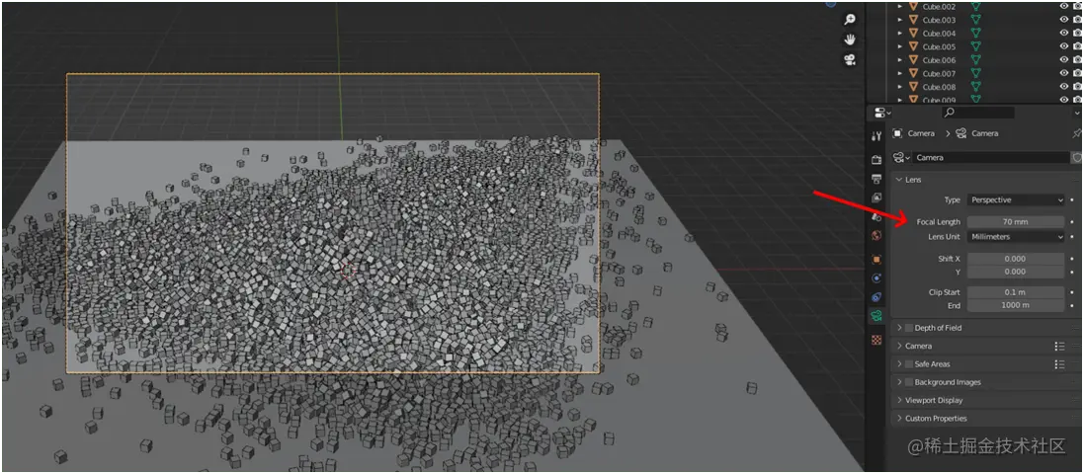Click the Shift Y value field
The width and height of the screenshot is (1084, 474).
pyautogui.click(x=1016, y=272)
